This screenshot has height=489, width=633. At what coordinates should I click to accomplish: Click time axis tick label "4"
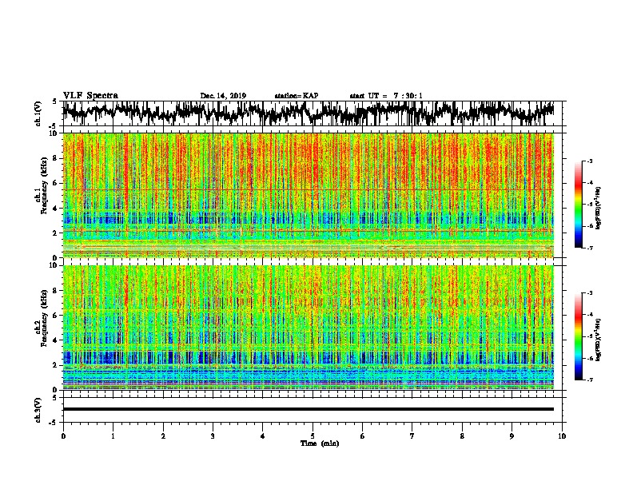pos(263,436)
